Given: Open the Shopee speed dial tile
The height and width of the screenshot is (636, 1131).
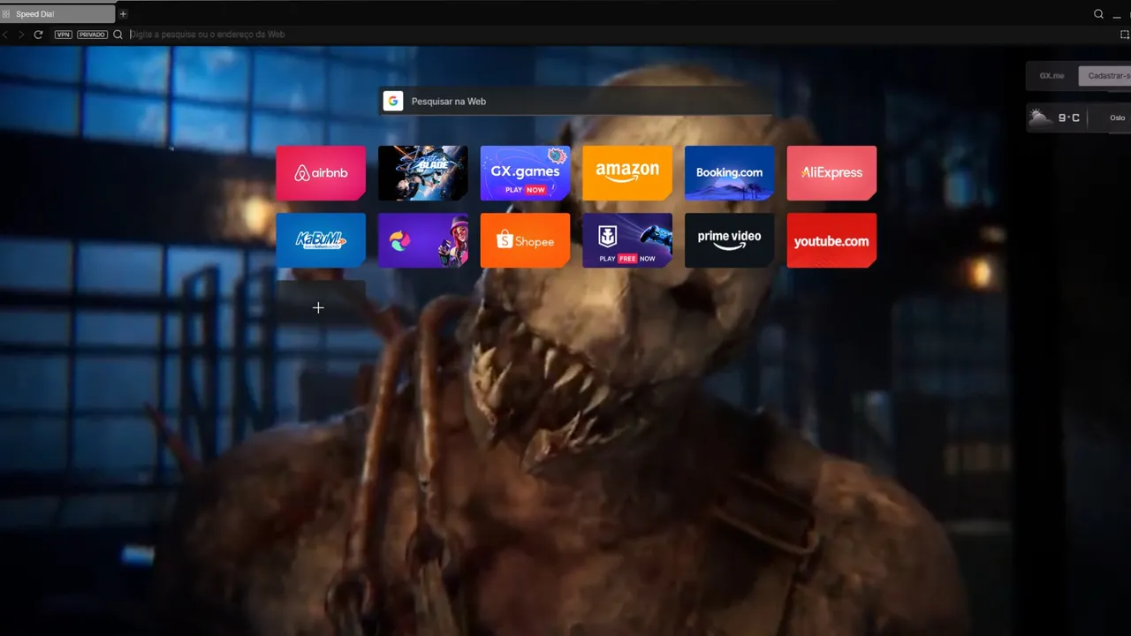Looking at the screenshot, I should click(x=525, y=240).
